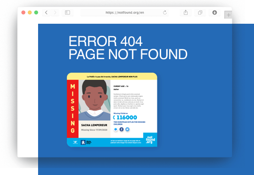This screenshot has height=175, width=254.
Task: Share the card via the Messenger icon
Action: [x=116, y=129]
